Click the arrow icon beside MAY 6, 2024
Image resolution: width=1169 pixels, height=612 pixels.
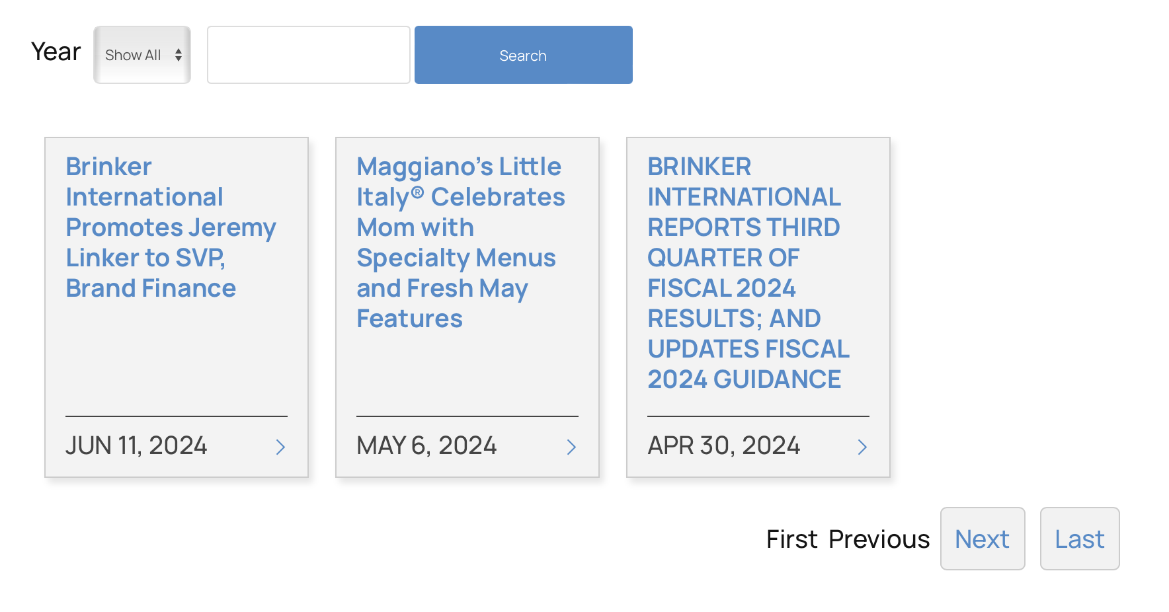click(571, 447)
